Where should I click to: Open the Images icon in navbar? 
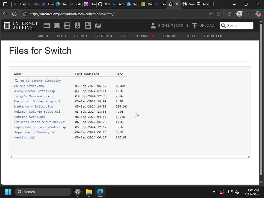(x=98, y=26)
